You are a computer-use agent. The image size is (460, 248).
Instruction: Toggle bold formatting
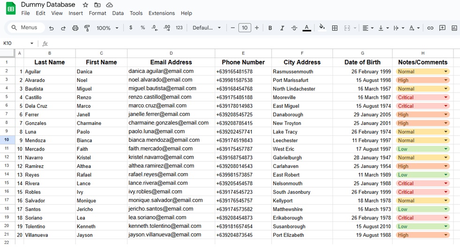[x=270, y=28]
